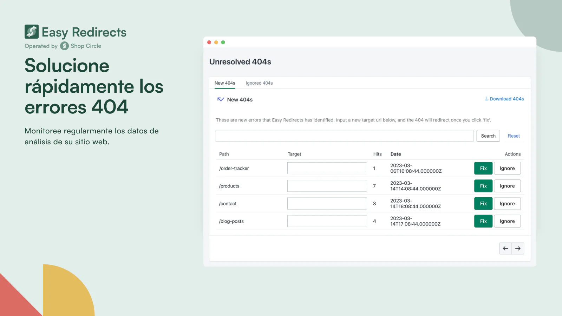562x316 pixels.
Task: Fix the /contact 404
Action: tap(483, 203)
